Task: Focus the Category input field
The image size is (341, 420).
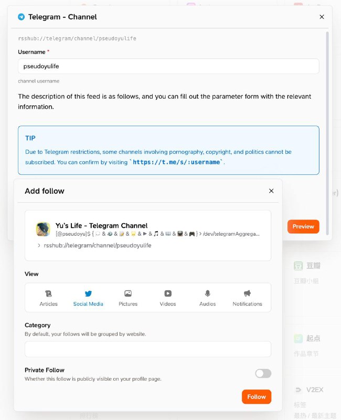Action: coord(148,349)
